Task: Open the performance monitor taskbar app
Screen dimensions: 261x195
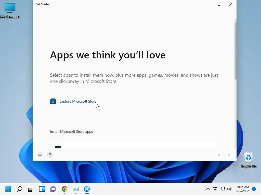Action: [75, 189]
